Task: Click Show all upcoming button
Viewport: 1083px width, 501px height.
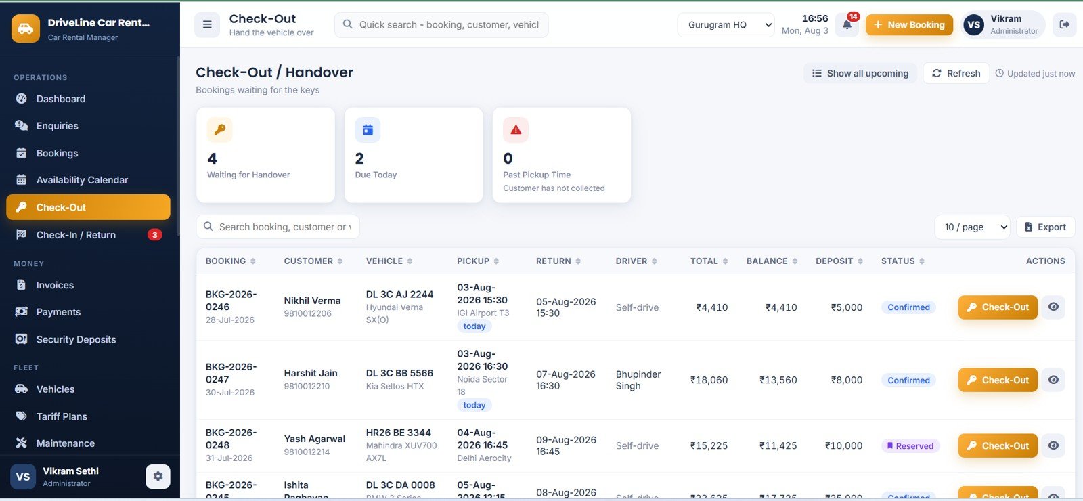Action: (860, 73)
